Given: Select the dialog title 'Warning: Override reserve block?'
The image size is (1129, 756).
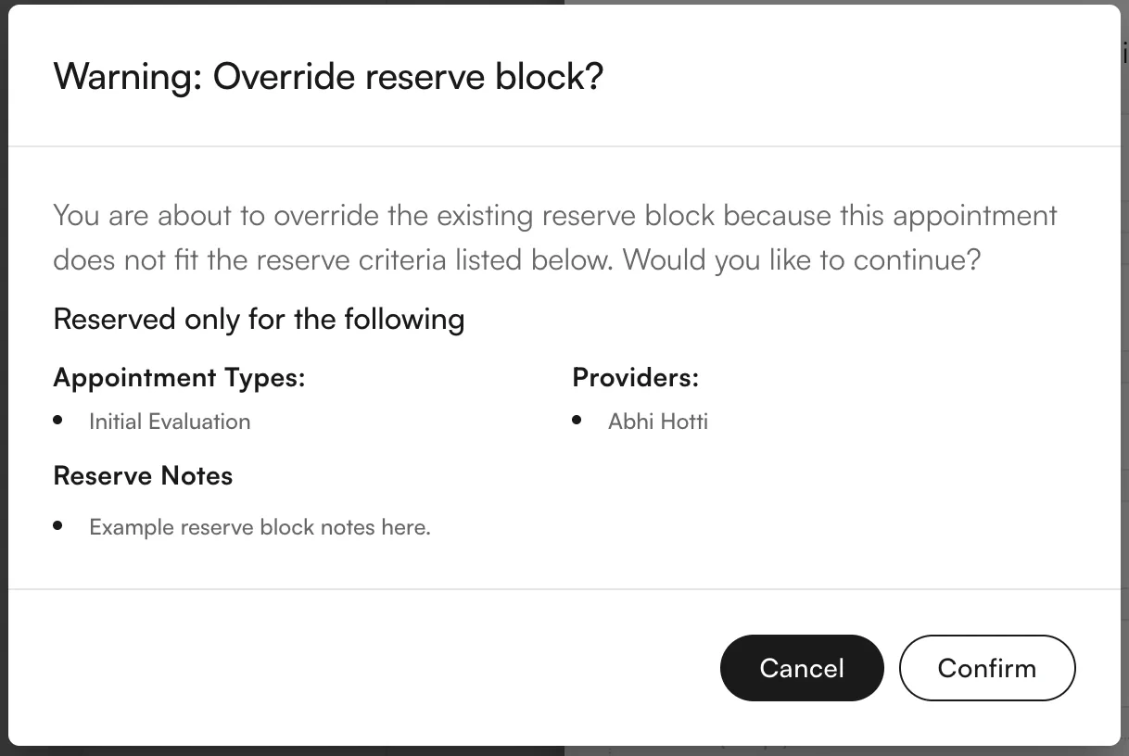Looking at the screenshot, I should (328, 77).
